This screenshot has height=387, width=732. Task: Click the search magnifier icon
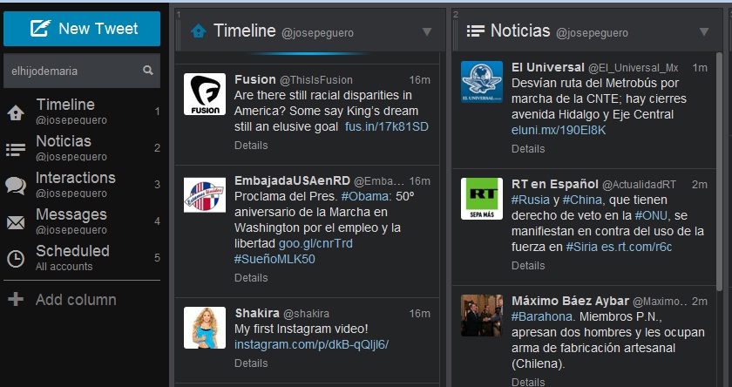[x=148, y=70]
